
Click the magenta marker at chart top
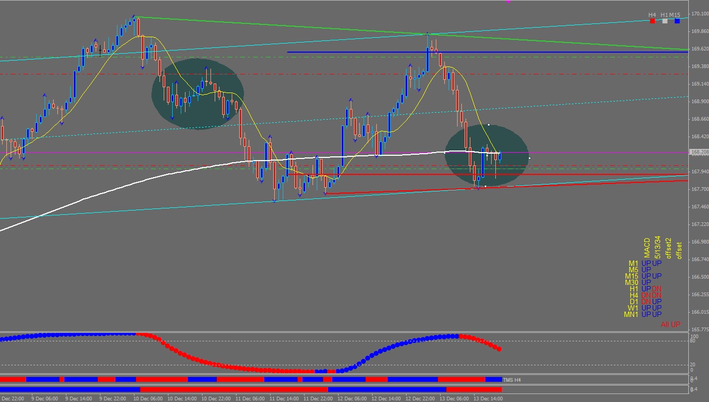(508, 2)
